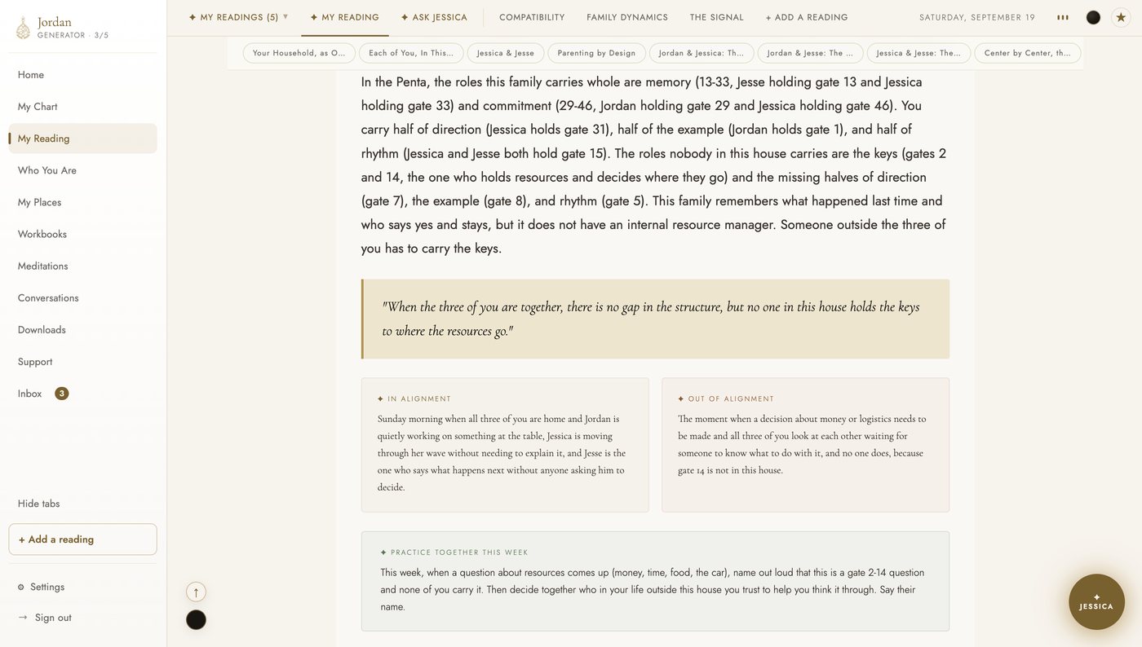Open Workbooks in the sidebar
This screenshot has height=647, width=1142.
point(82,234)
